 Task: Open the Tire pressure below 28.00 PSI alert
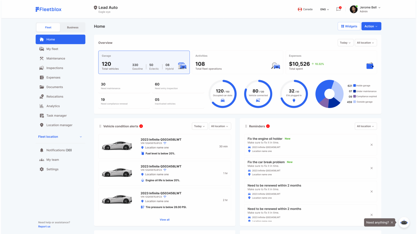(x=165, y=200)
